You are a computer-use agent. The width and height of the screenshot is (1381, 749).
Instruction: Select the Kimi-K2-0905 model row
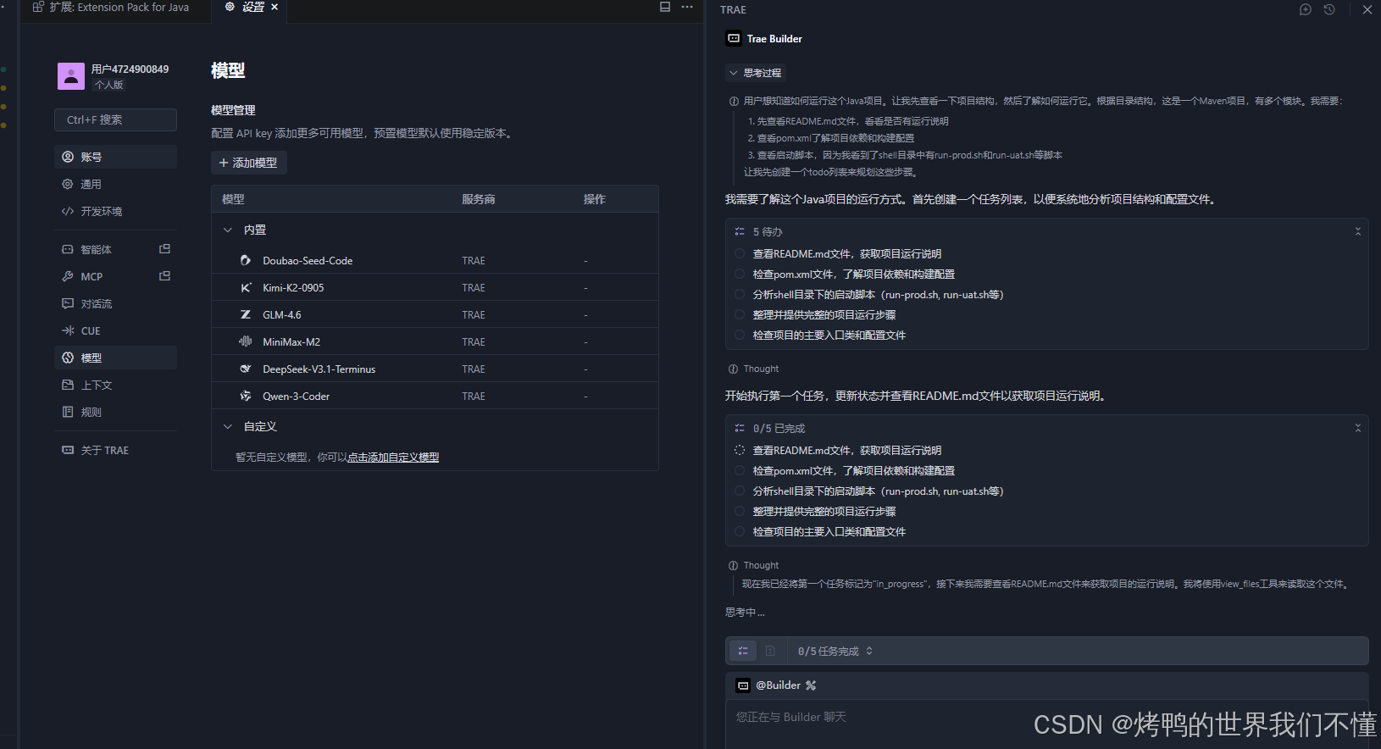click(x=435, y=287)
